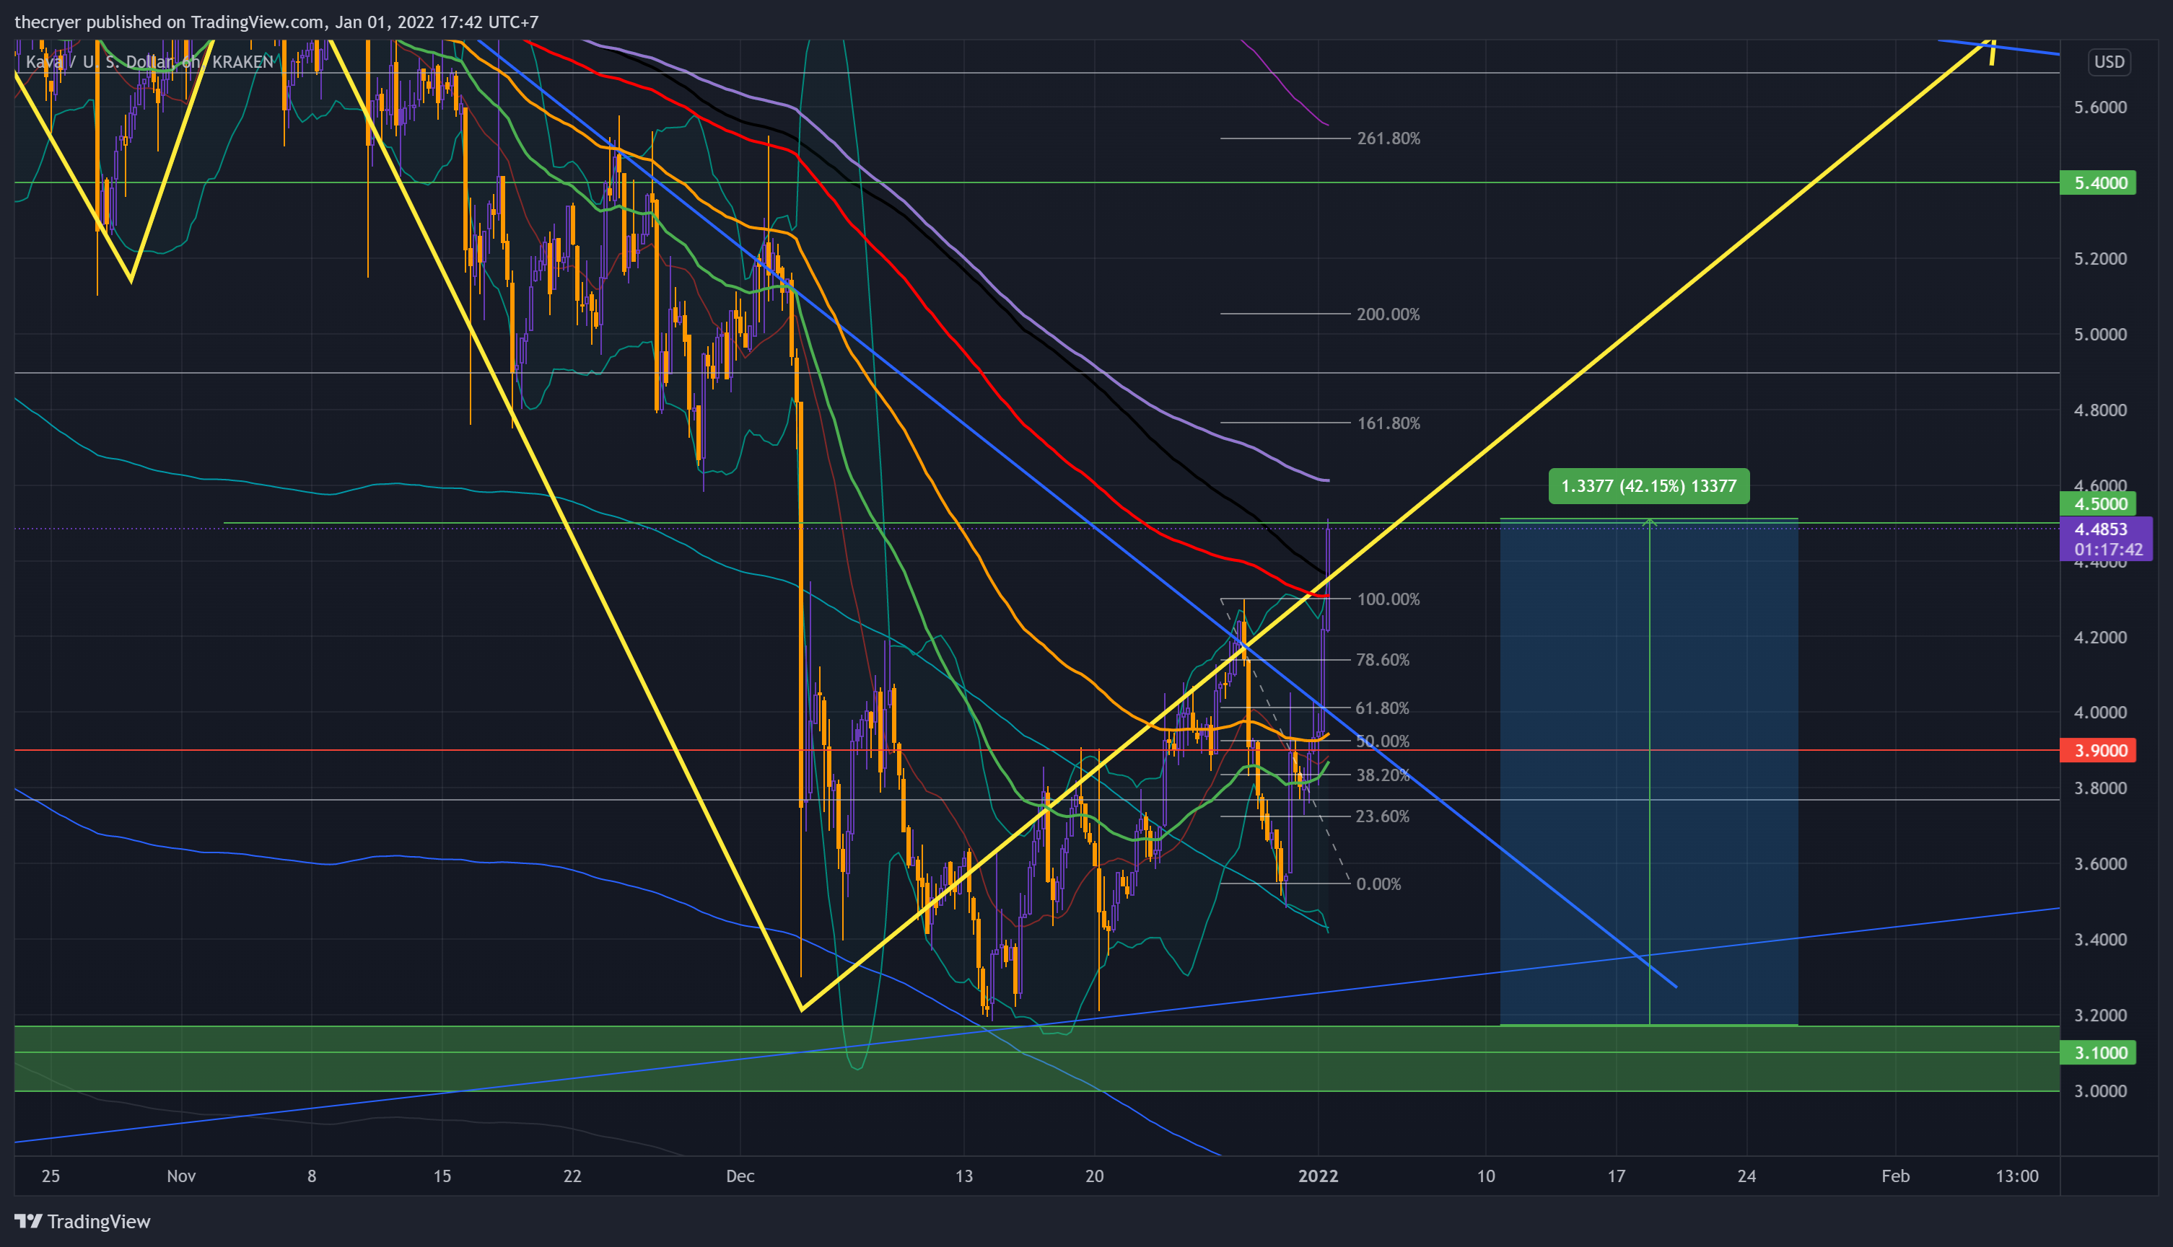The width and height of the screenshot is (2173, 1247).
Task: Click the 5.6000 price axis value
Action: pyautogui.click(x=2100, y=107)
